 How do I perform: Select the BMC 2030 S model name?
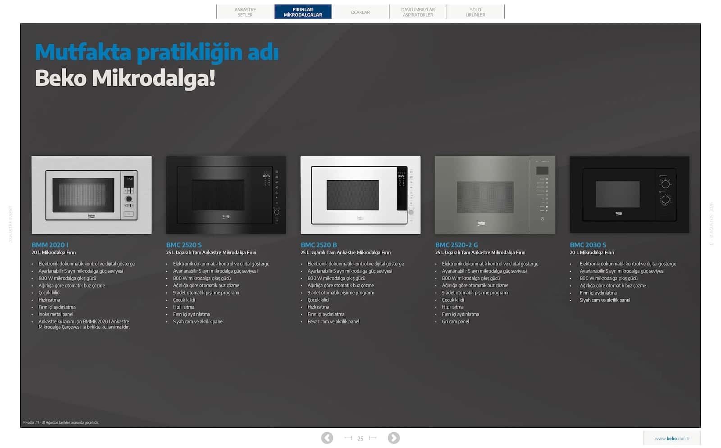[x=588, y=245]
